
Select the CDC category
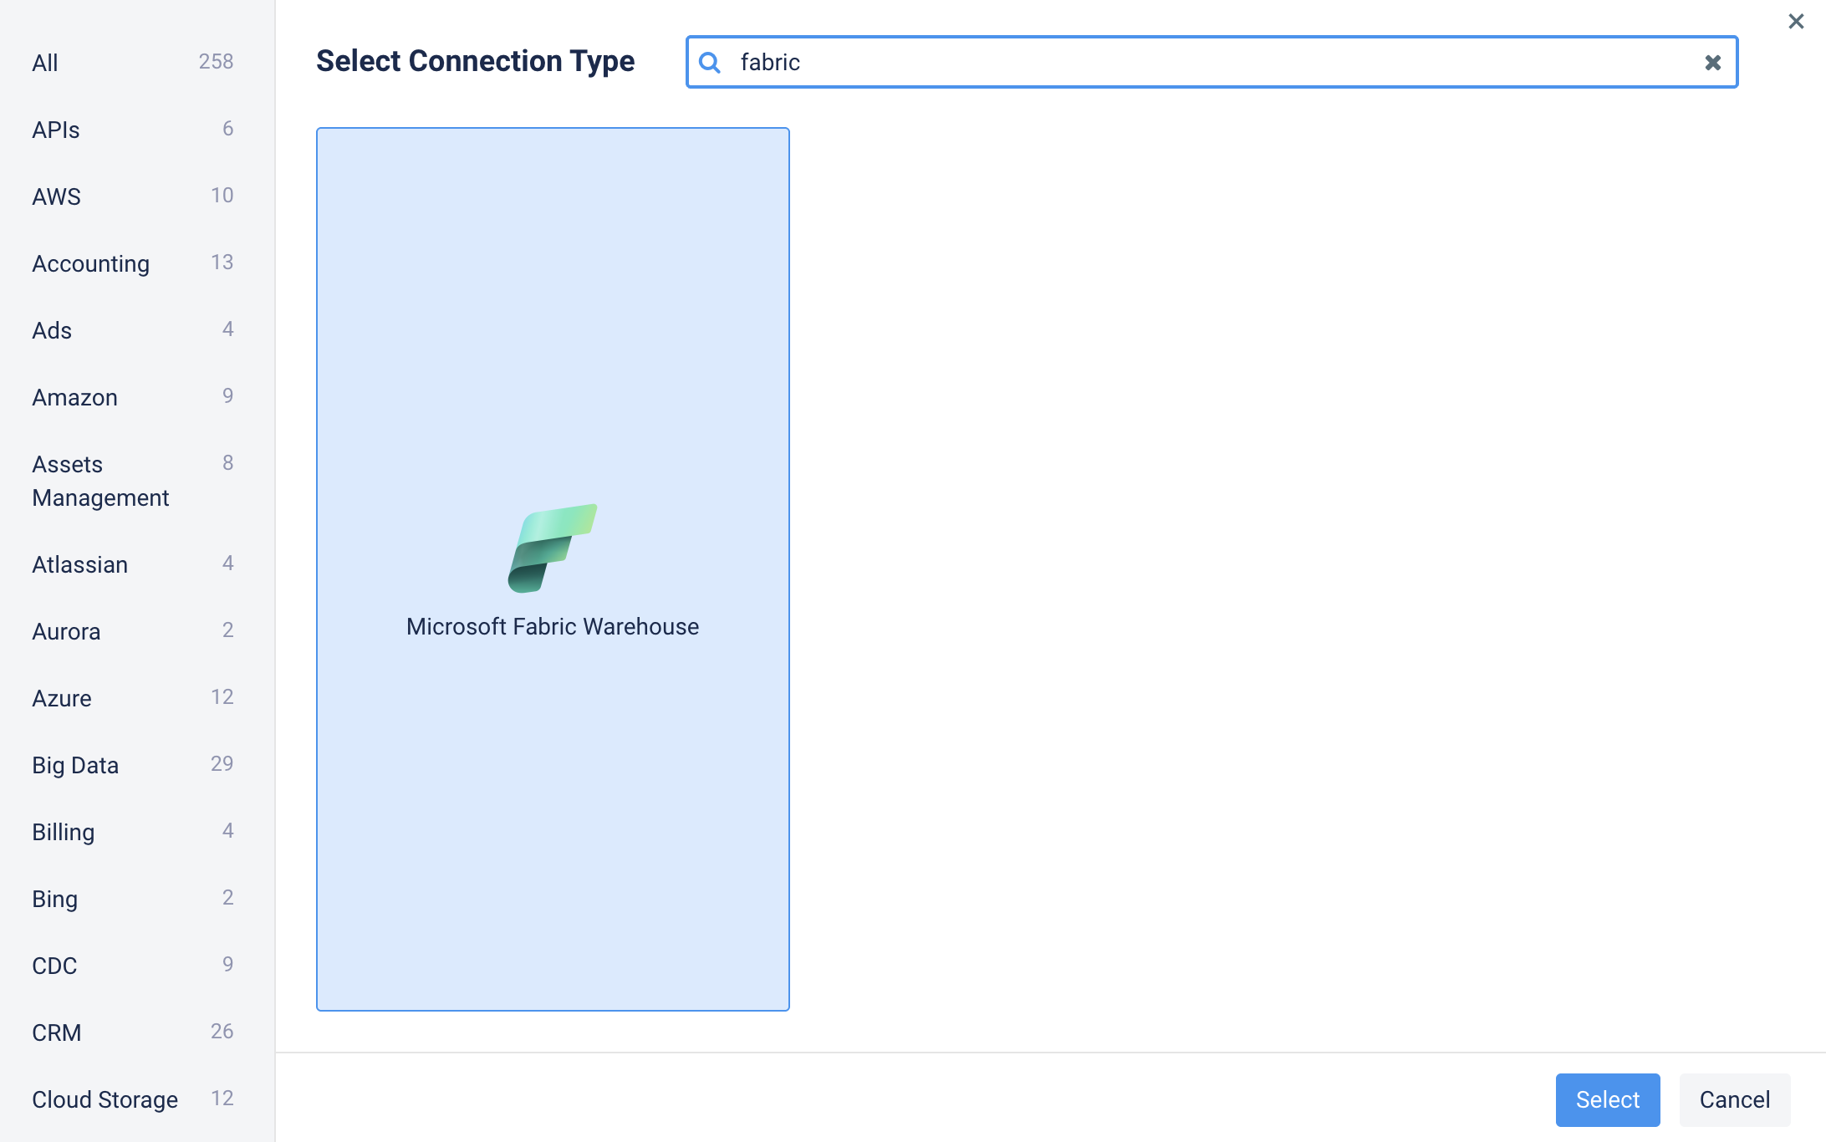(133, 966)
